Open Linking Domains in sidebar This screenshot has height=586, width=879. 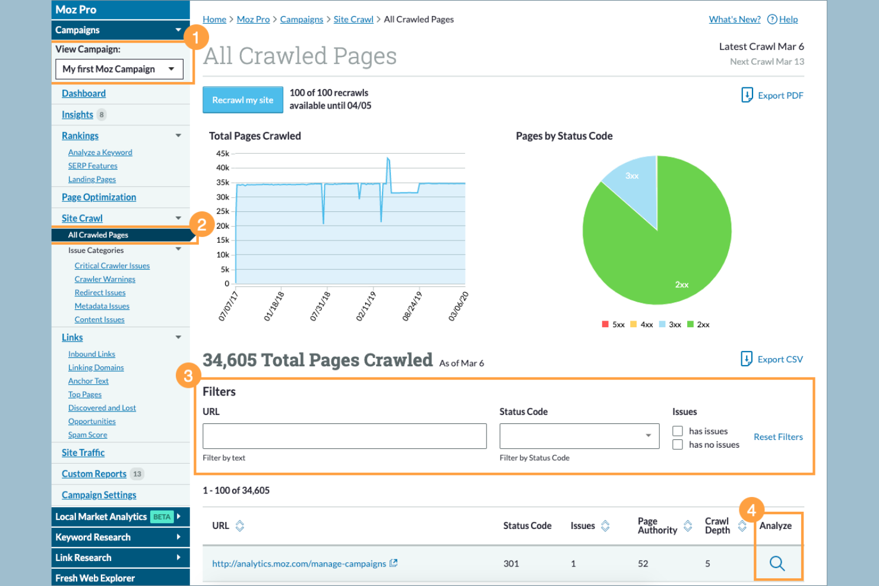tap(96, 368)
